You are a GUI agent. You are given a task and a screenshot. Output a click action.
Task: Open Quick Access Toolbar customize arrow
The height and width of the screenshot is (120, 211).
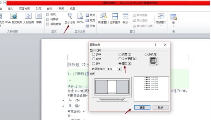[5, 3]
